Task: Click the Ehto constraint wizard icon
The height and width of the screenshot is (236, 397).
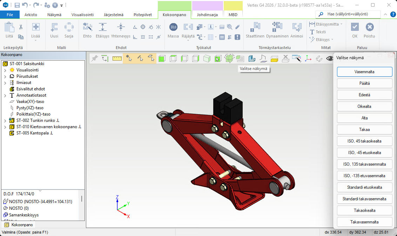Action: pyautogui.click(x=87, y=28)
